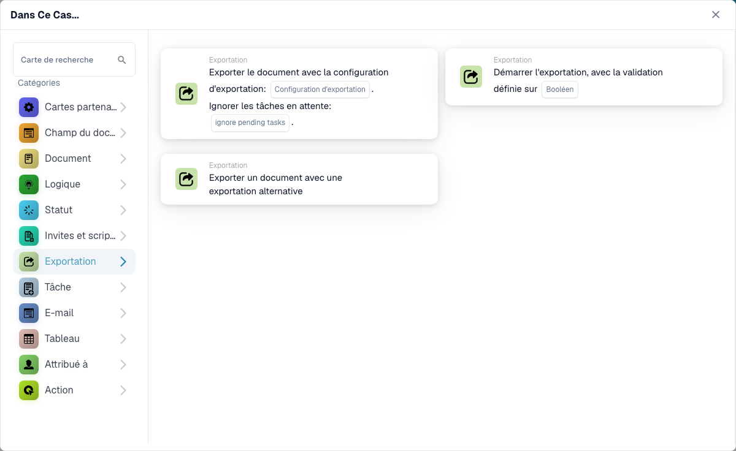Click the Carte de recherche search field

coord(74,59)
